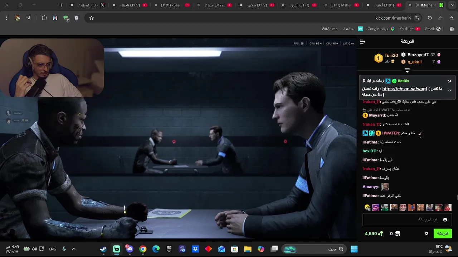Open the tab search dropdown arrow
This screenshot has height=257, width=458.
pos(452,5)
